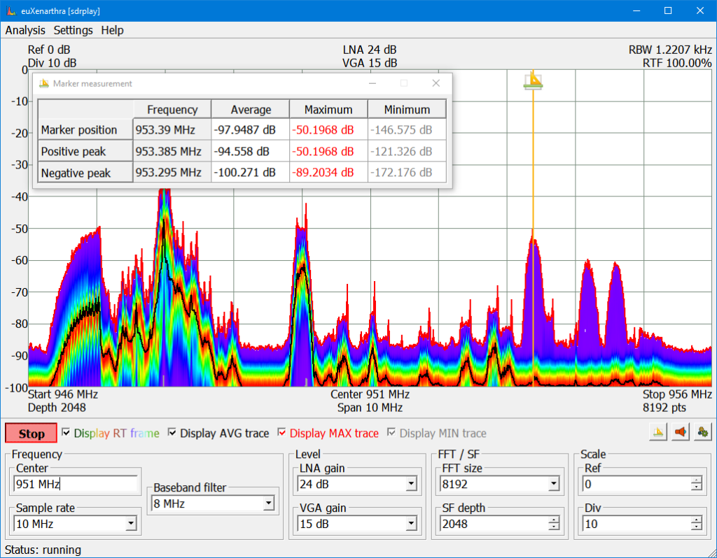Click the Status: running text
This screenshot has width=717, height=558.
[43, 550]
